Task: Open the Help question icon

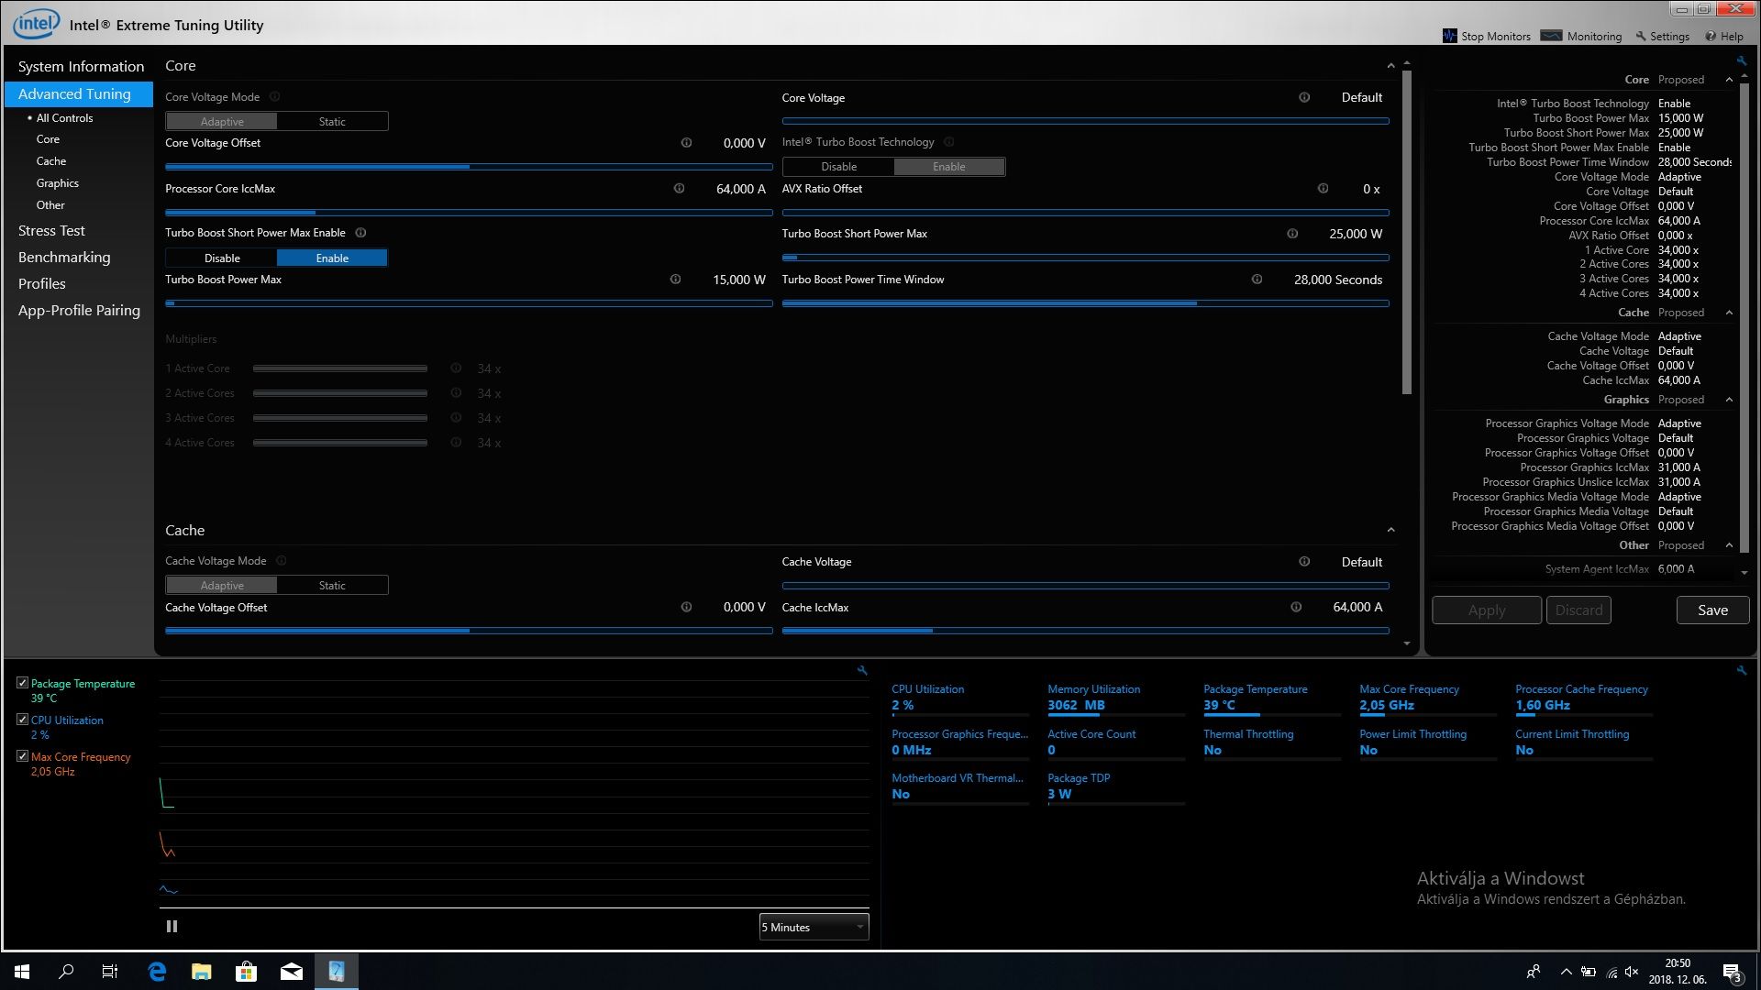Action: [x=1711, y=37]
